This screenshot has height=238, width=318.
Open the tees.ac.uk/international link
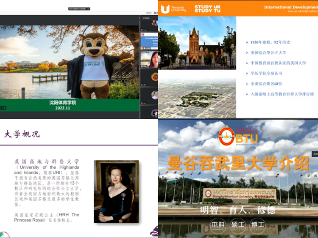(302, 11)
